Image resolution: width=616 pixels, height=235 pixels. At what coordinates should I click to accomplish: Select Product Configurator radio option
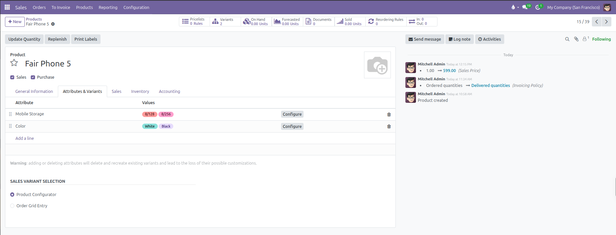(x=12, y=195)
